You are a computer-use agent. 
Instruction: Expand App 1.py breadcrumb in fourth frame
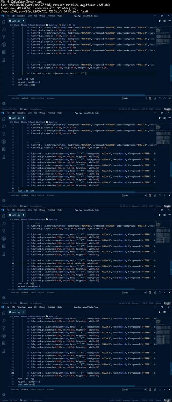[x=53, y=316]
